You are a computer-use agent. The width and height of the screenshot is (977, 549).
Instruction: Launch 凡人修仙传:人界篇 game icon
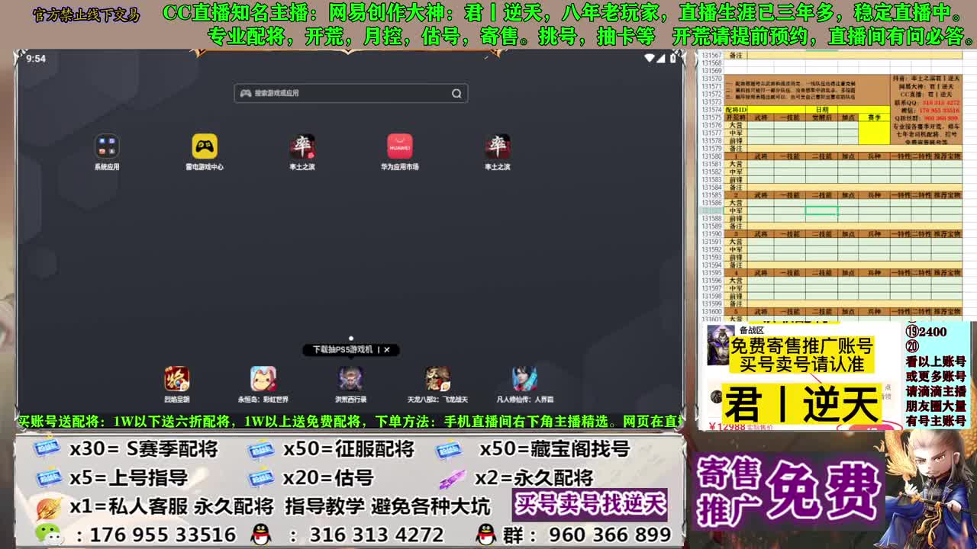coord(524,378)
